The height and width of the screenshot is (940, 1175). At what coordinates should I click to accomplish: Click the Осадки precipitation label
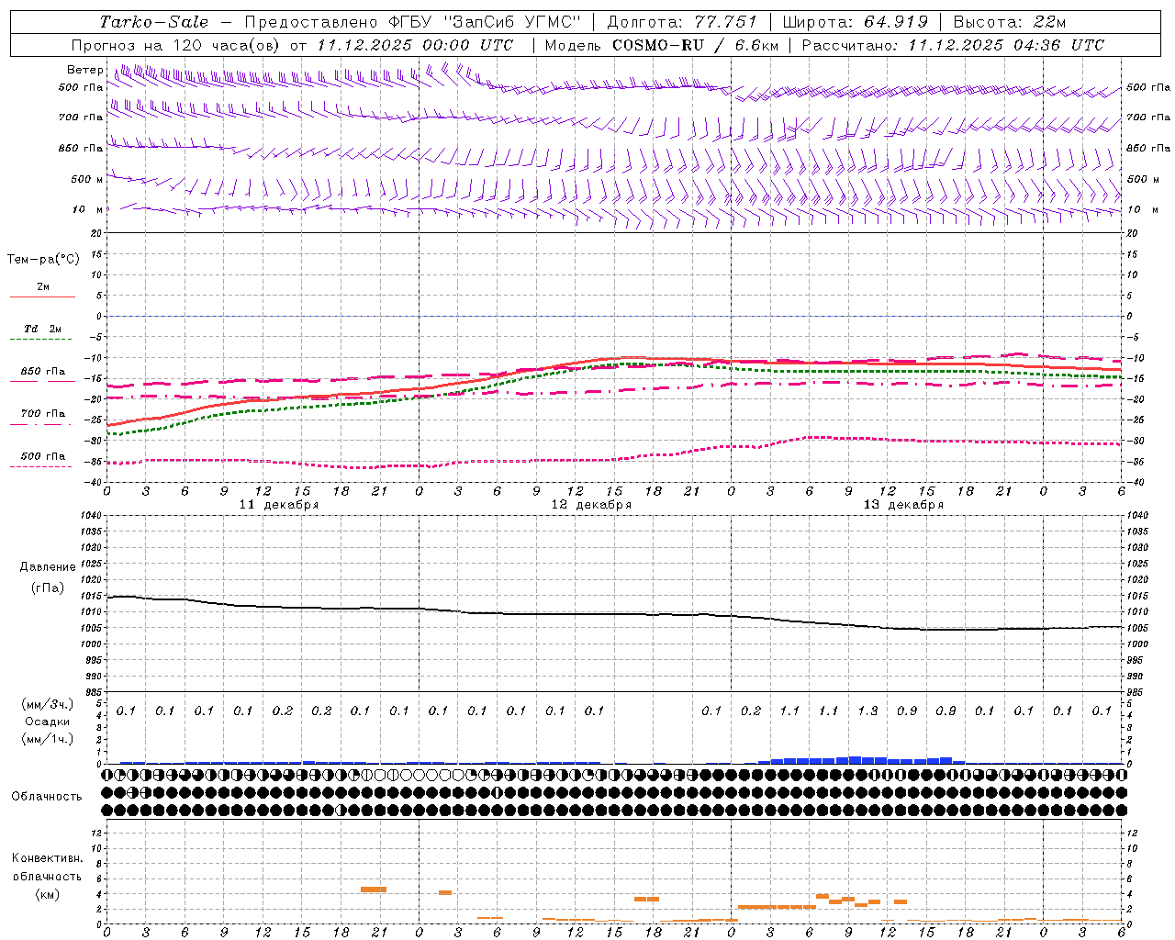coord(48,722)
